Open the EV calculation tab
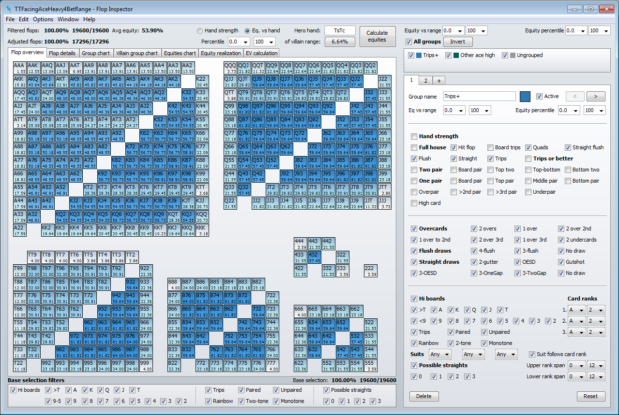The width and height of the screenshot is (619, 415). [x=261, y=53]
